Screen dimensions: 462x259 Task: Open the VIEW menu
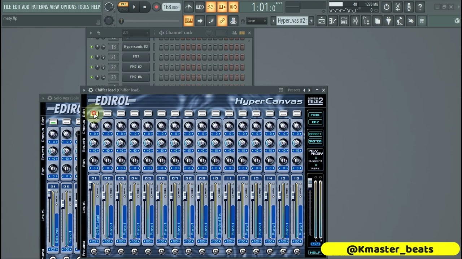tap(55, 7)
